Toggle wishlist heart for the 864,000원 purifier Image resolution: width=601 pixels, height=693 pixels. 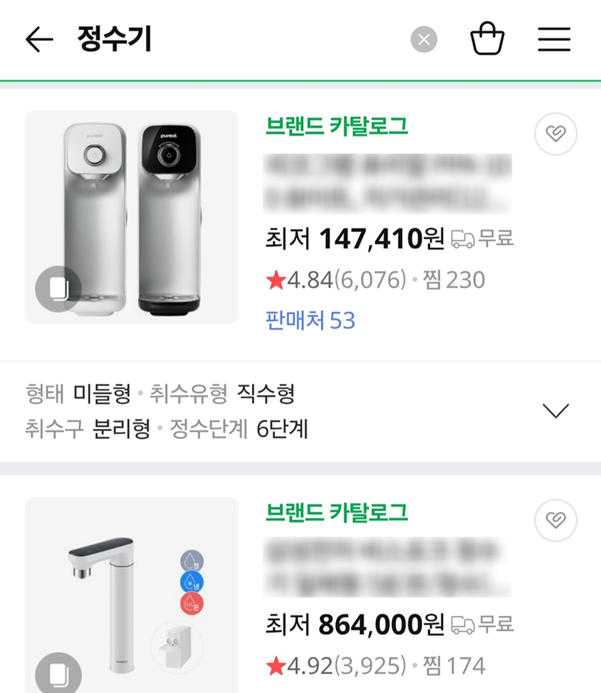556,521
